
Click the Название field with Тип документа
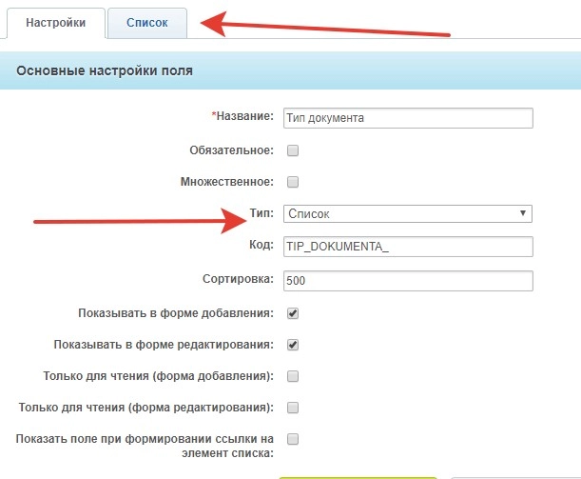pyautogui.click(x=407, y=118)
